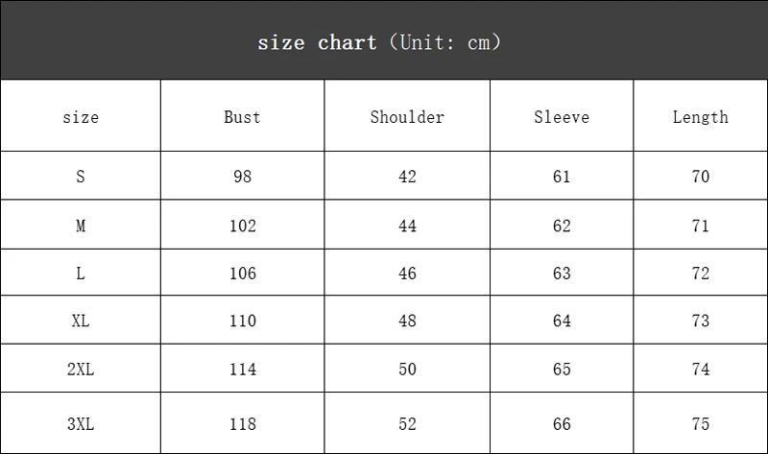The width and height of the screenshot is (768, 454).
Task: Click length value 70 for size S
Action: (701, 177)
